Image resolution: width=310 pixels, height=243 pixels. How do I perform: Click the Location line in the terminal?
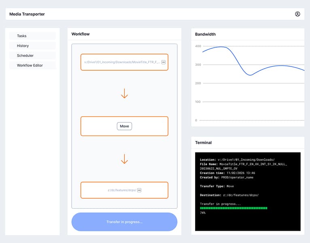click(x=237, y=160)
